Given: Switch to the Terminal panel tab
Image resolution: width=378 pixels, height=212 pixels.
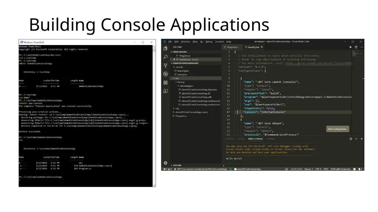Looking at the screenshot, I should click(271, 139).
